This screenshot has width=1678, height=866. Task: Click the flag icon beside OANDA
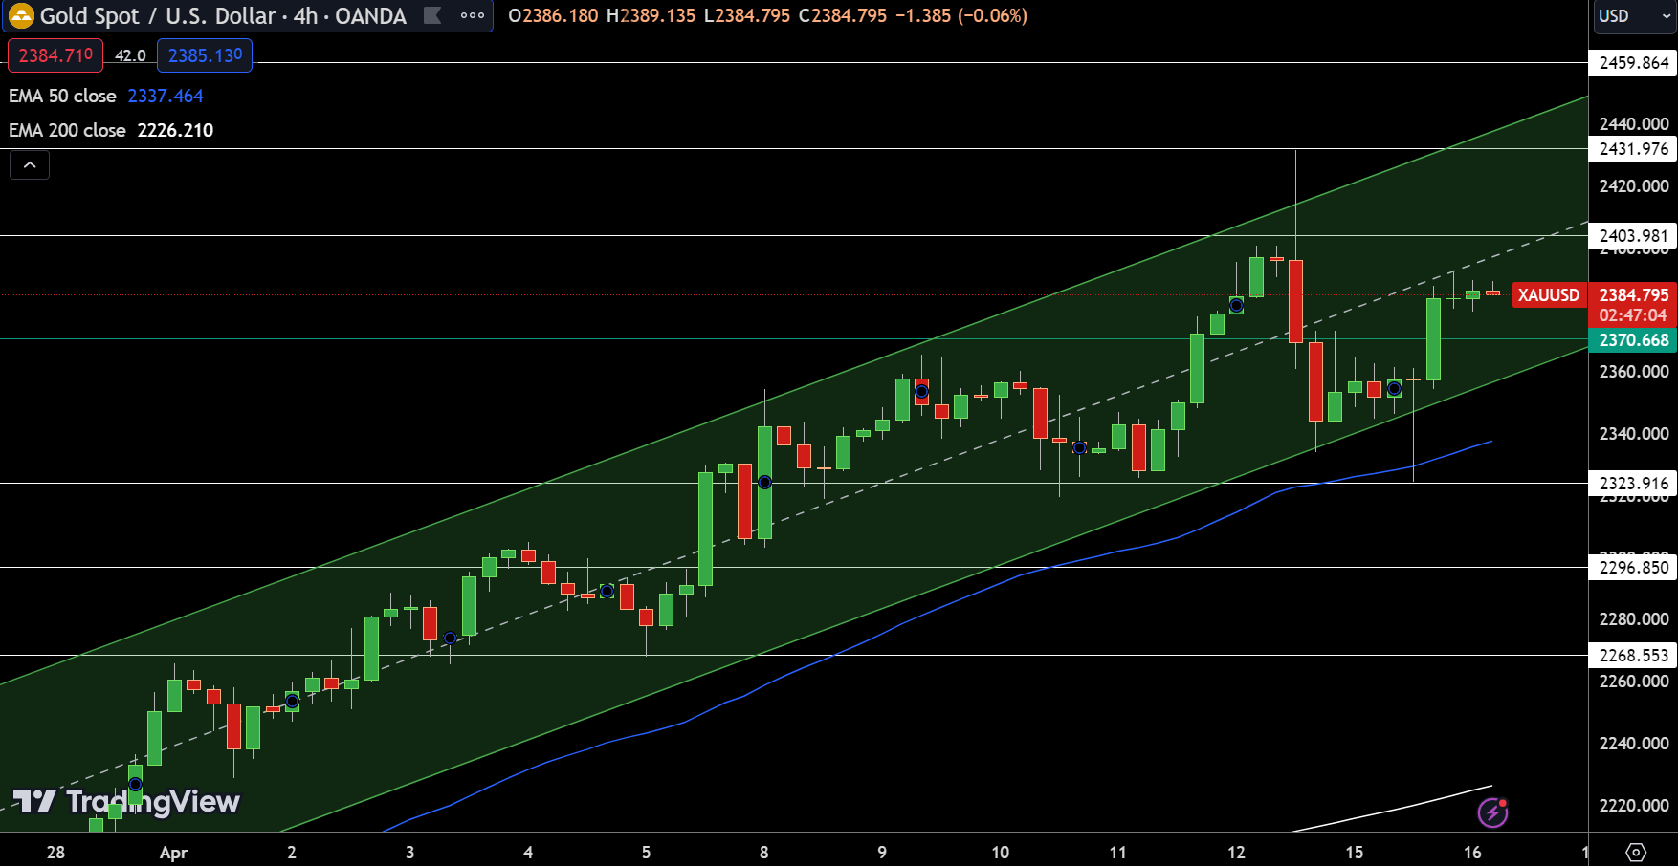point(432,15)
